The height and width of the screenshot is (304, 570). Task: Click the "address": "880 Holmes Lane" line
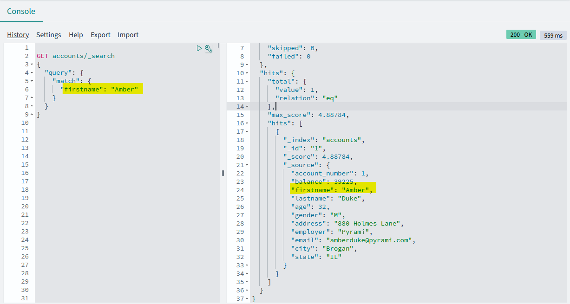[347, 223]
